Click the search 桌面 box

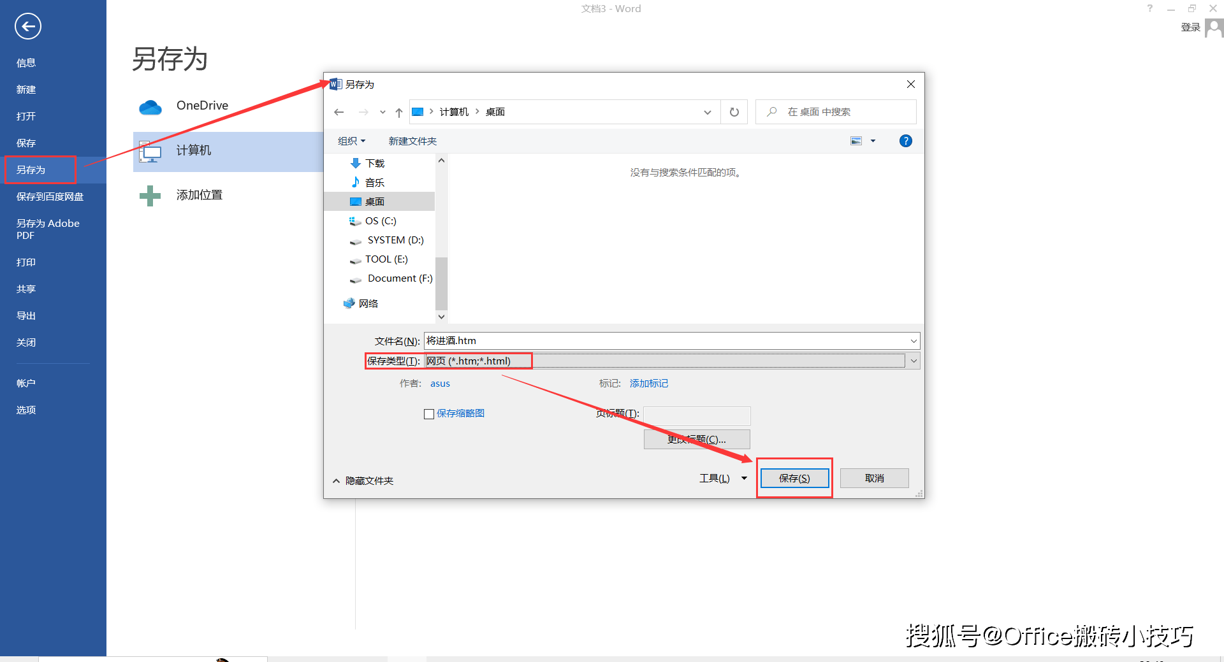pos(835,112)
